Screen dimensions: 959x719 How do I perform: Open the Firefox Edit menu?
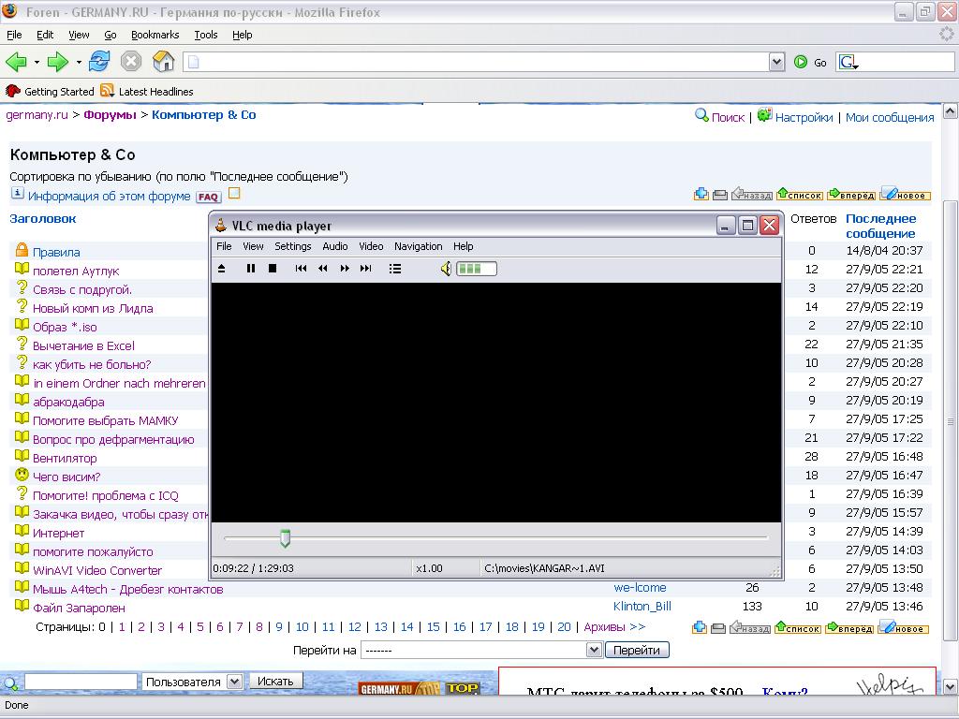pyautogui.click(x=45, y=35)
